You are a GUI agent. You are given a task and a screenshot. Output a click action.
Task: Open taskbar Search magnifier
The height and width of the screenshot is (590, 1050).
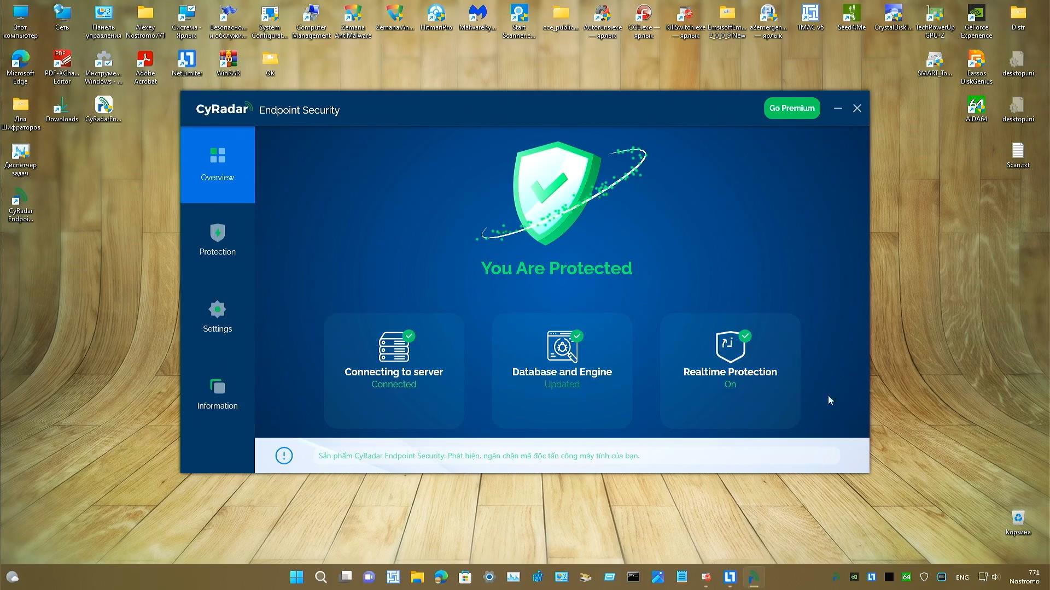(x=321, y=577)
